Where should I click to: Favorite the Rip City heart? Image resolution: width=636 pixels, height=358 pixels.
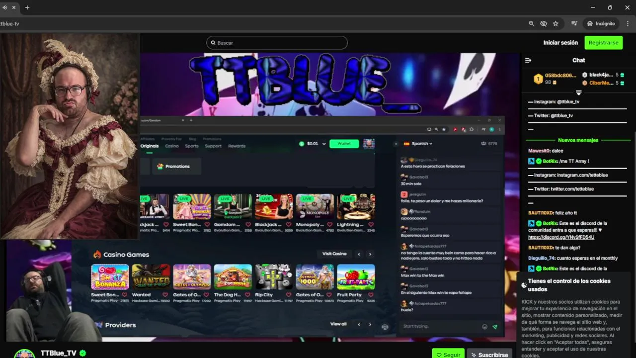point(289,295)
